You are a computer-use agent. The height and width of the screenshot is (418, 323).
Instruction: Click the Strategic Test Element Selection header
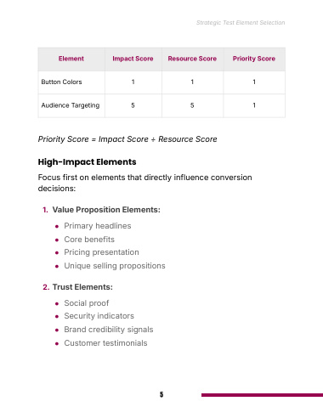click(x=241, y=23)
